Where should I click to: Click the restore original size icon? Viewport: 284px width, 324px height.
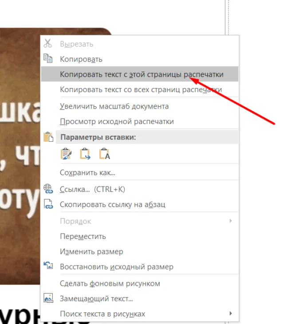point(48,265)
